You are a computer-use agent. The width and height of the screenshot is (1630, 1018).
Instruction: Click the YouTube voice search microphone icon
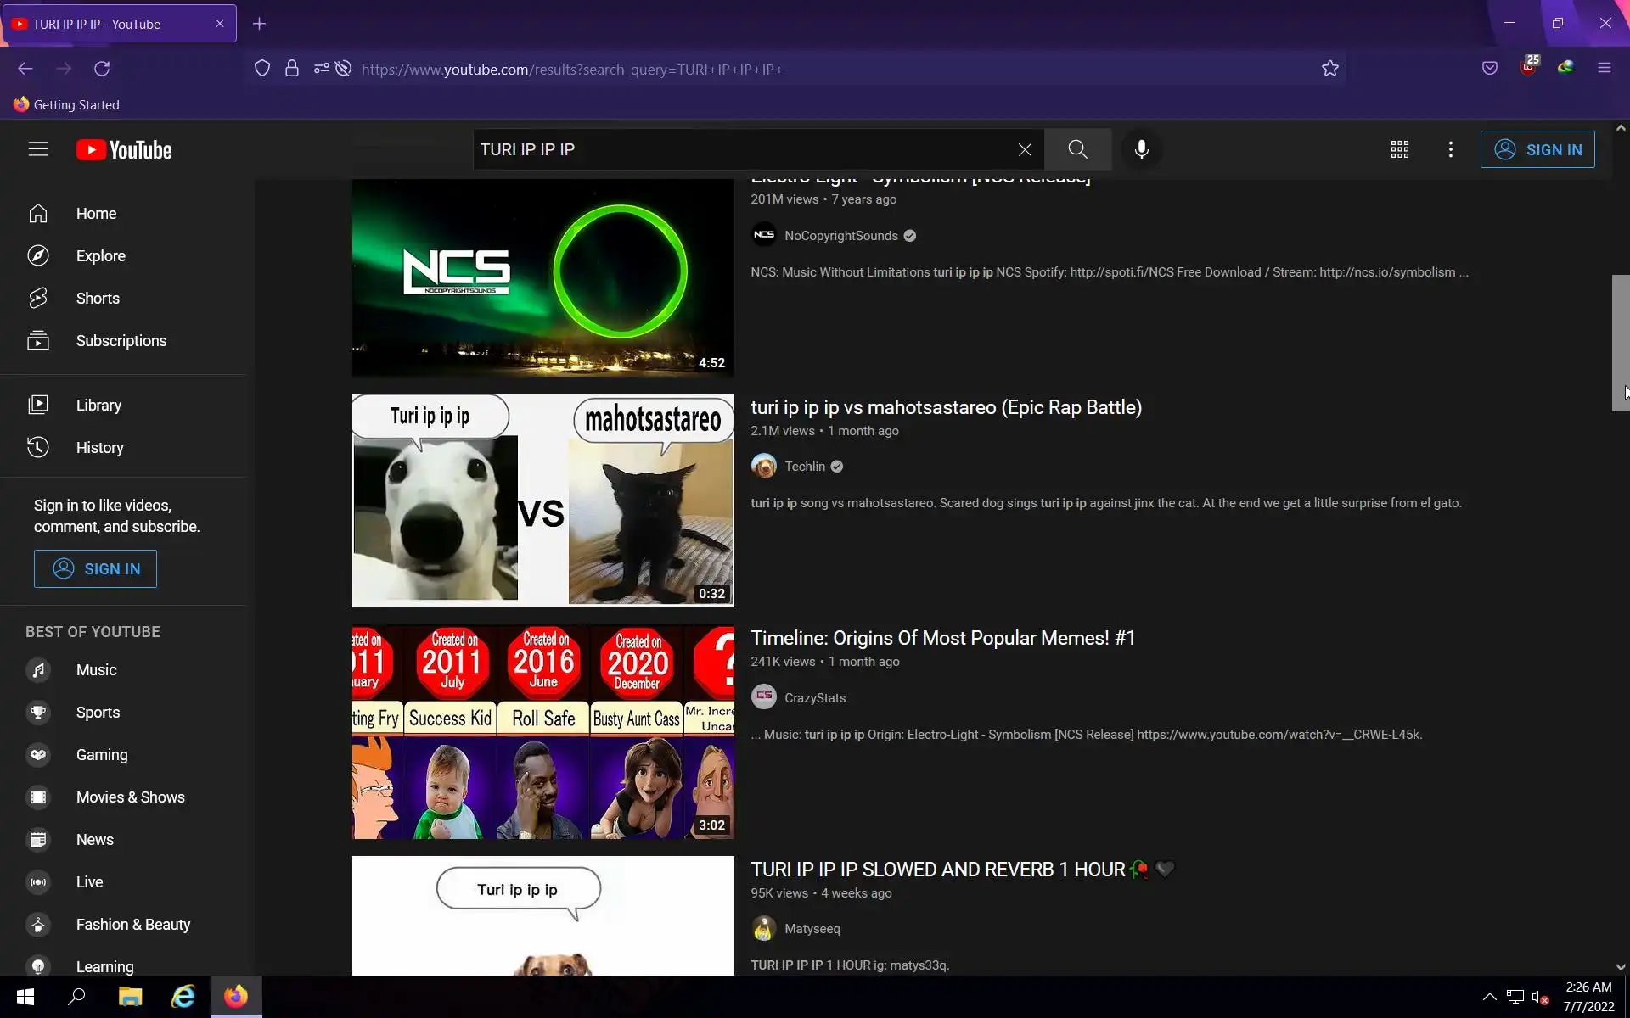click(x=1141, y=149)
